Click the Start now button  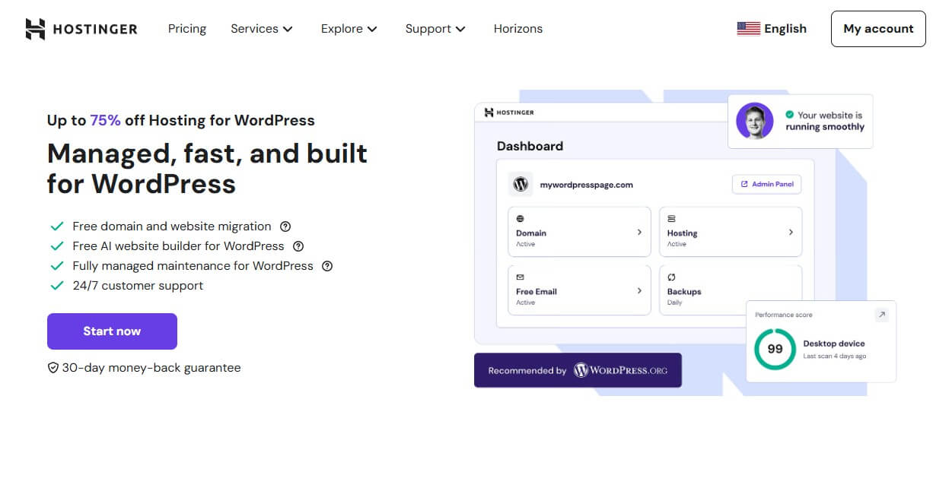click(x=112, y=331)
